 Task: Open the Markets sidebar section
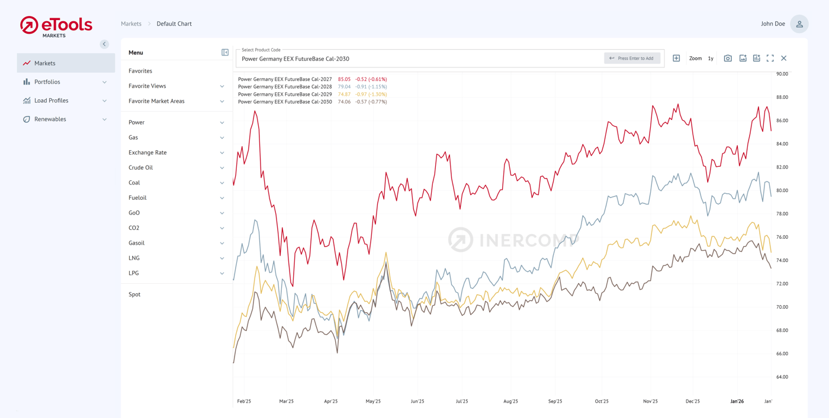66,63
